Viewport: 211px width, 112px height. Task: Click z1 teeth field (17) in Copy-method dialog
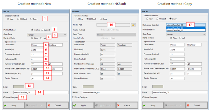click(177, 64)
